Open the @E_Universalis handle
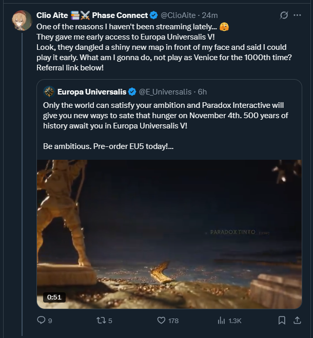Viewport: 313px width, 338px height. pyautogui.click(x=164, y=92)
